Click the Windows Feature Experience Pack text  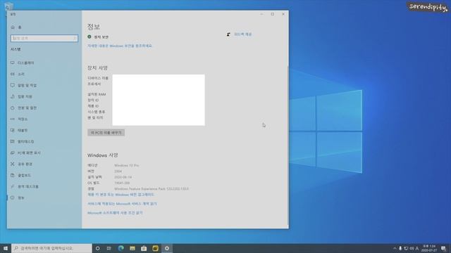click(152, 189)
